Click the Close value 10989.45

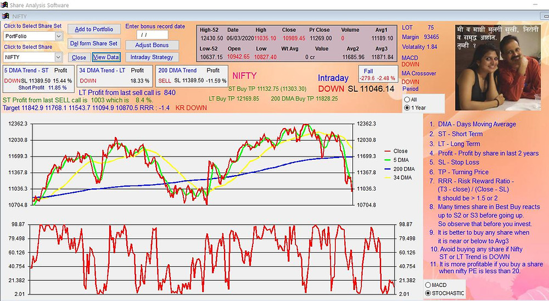294,38
